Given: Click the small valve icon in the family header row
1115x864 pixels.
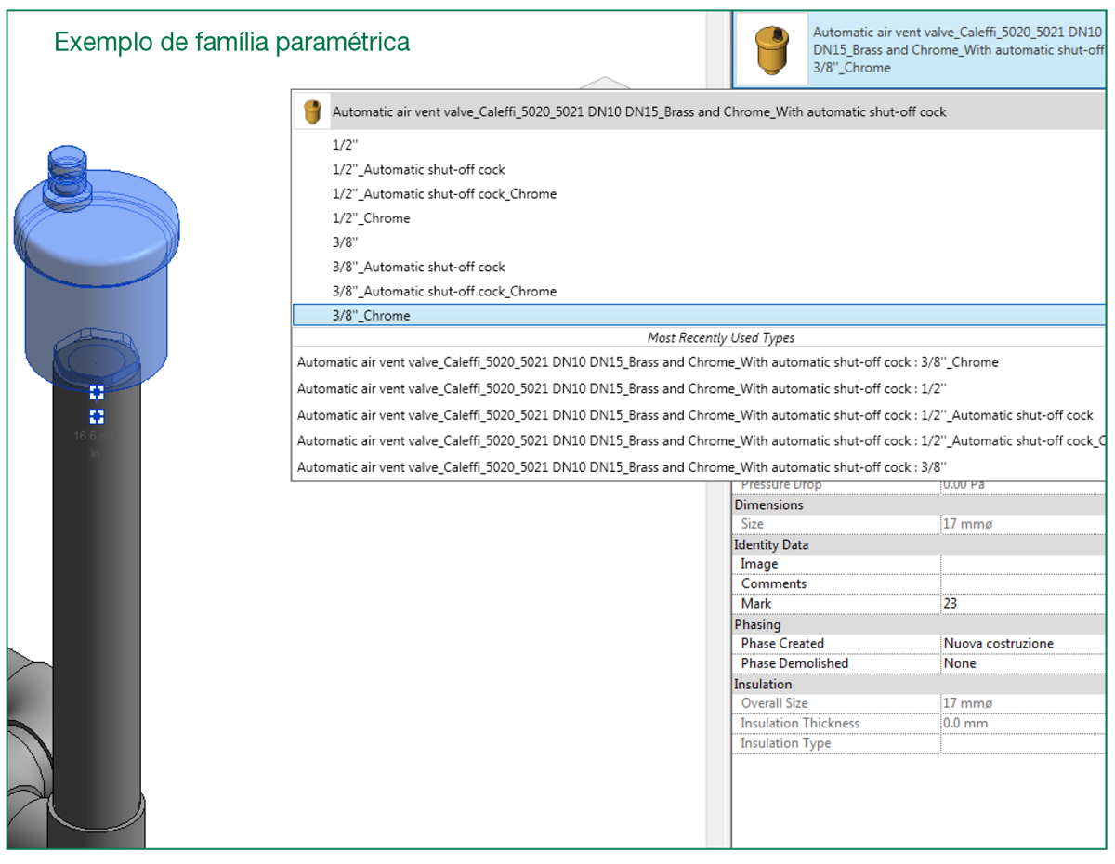Looking at the screenshot, I should (x=311, y=112).
